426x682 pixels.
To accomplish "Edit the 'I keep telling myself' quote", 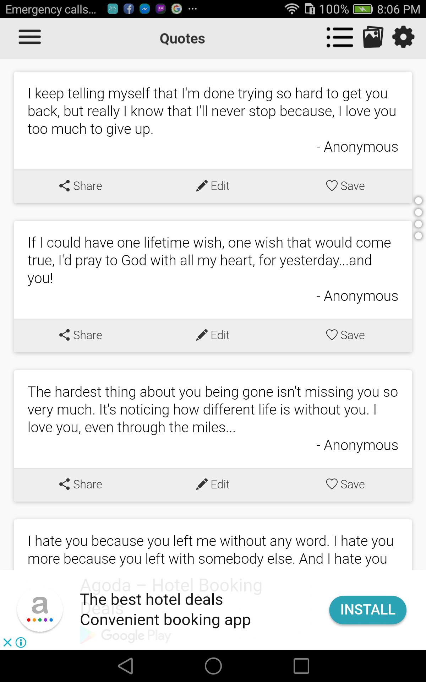I will 213,186.
